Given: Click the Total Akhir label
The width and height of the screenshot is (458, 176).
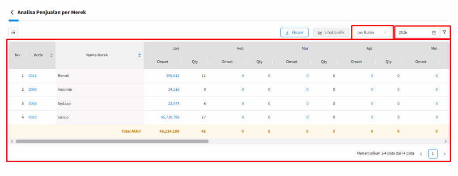Looking at the screenshot, I should point(131,131).
